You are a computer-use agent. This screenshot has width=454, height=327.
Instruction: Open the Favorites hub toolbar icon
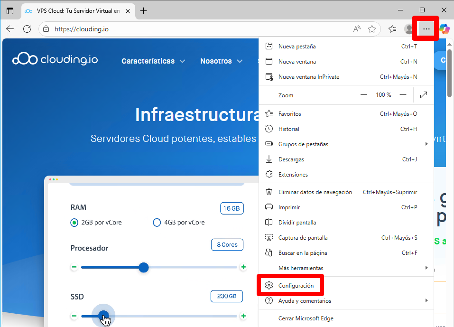tap(392, 29)
